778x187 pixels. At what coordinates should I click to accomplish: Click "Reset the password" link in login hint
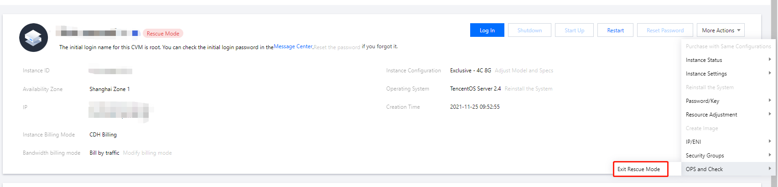point(337,47)
